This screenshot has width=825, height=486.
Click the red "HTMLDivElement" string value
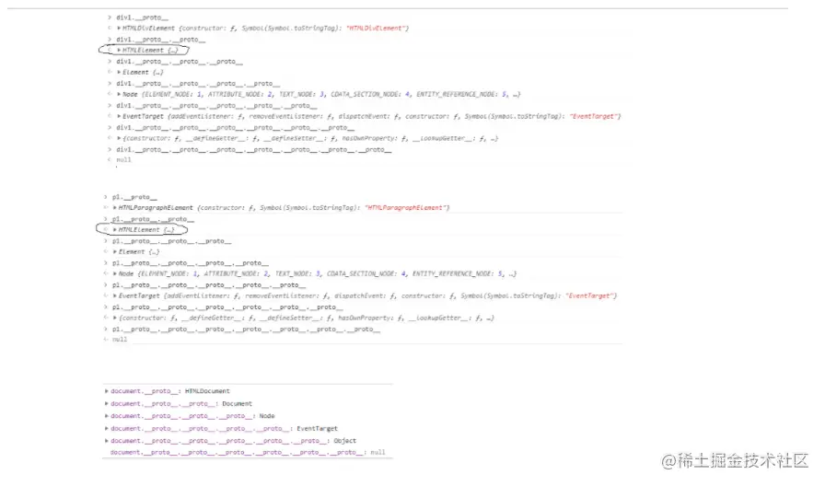coord(378,29)
